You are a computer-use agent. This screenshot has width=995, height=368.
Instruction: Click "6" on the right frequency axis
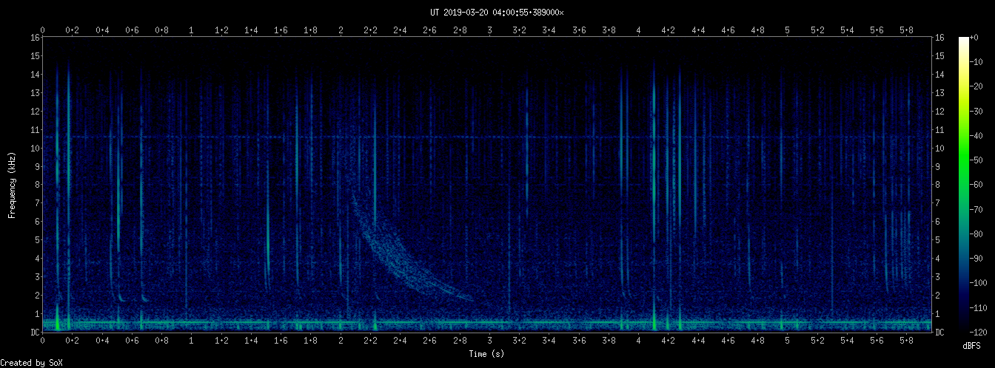pos(937,222)
